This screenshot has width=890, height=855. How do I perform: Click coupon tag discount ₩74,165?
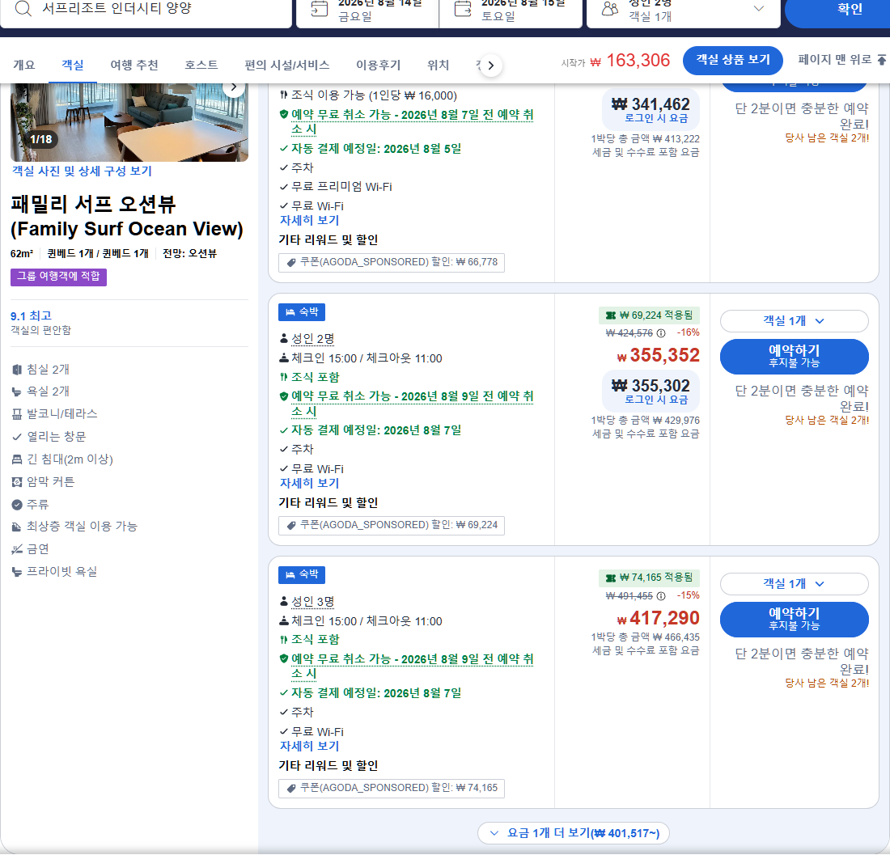391,788
